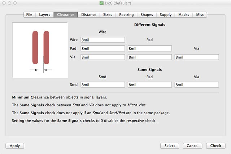This screenshot has height=154, width=231.
Task: Click the Wire-to-Wire clearance field
Action: click(103, 40)
